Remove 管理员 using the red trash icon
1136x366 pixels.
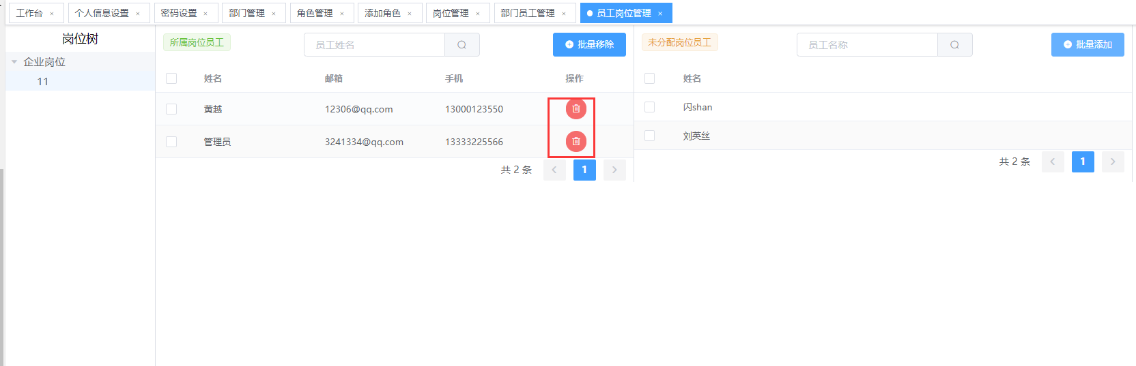[576, 142]
